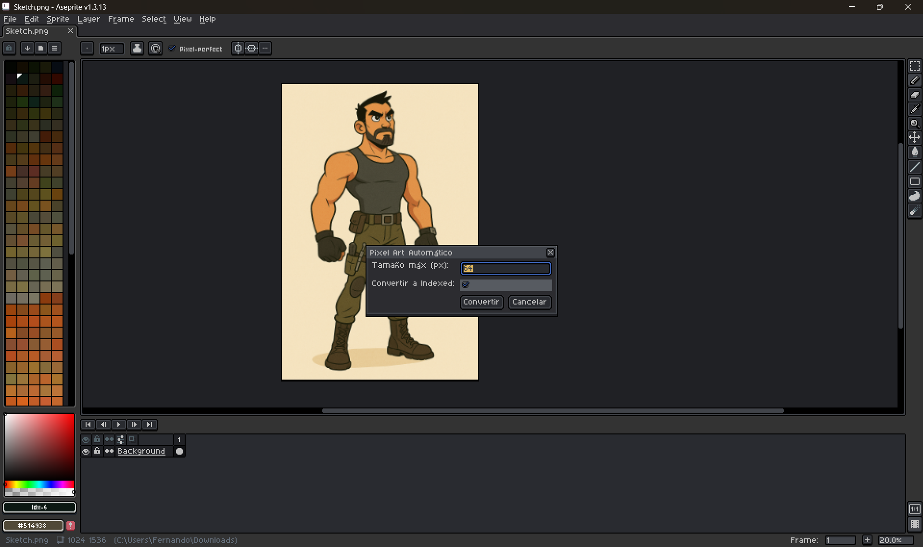This screenshot has width=923, height=547.
Task: Open symmetry options ellipsis menu
Action: (x=265, y=48)
